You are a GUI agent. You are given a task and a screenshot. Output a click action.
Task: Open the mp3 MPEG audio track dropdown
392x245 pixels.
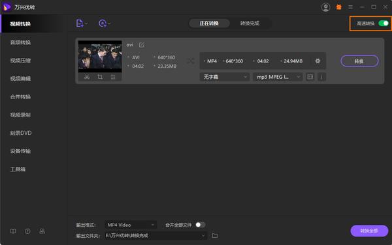[x=278, y=77]
